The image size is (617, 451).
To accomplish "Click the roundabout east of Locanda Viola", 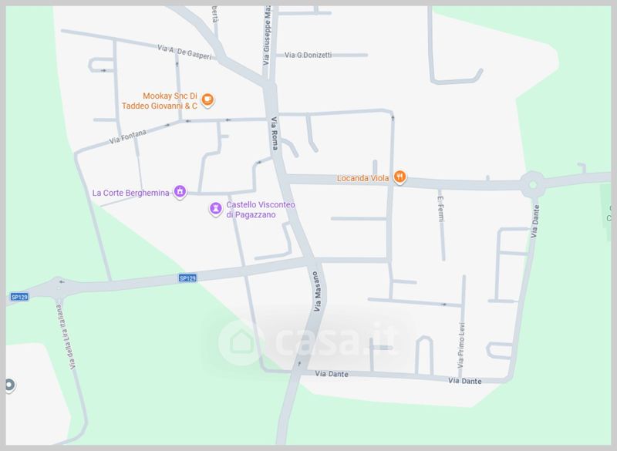I will click(x=533, y=184).
